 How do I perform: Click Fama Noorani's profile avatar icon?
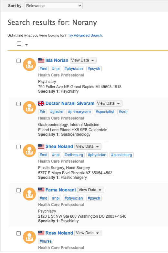(x=29, y=194)
